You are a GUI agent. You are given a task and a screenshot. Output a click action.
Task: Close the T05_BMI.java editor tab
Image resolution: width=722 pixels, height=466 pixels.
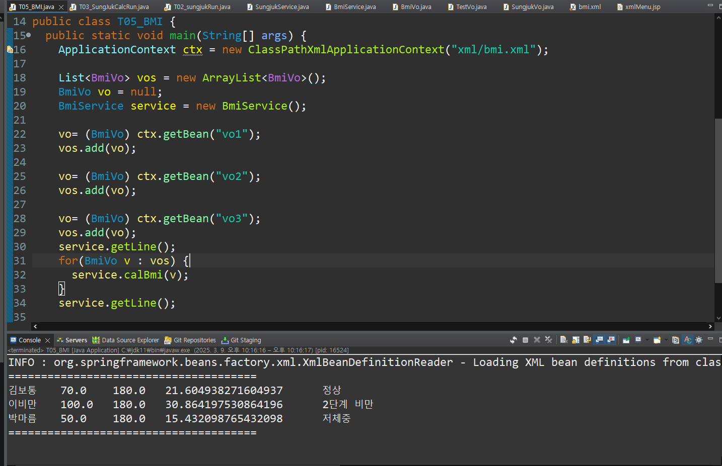pos(61,7)
